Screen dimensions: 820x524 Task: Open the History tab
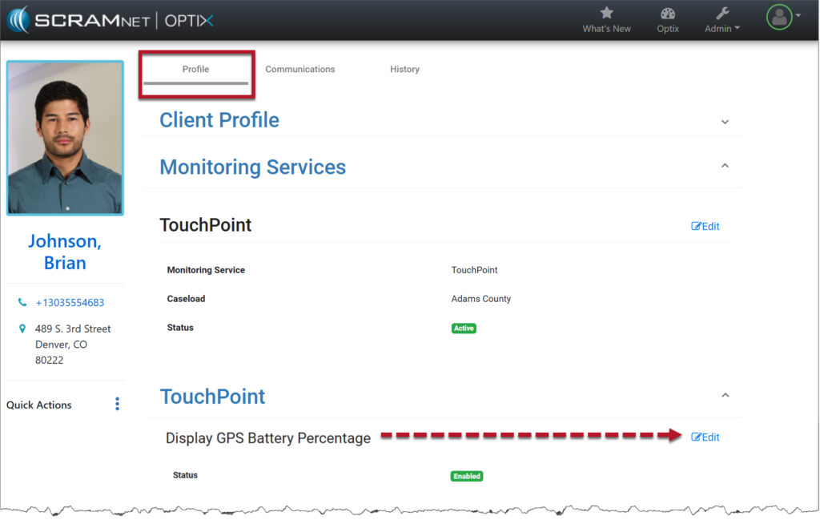(404, 70)
